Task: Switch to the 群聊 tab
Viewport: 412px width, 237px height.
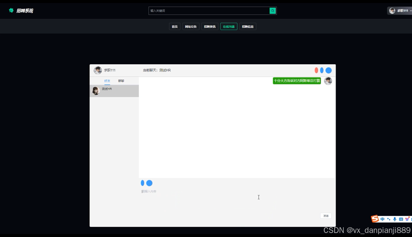Action: pos(121,81)
